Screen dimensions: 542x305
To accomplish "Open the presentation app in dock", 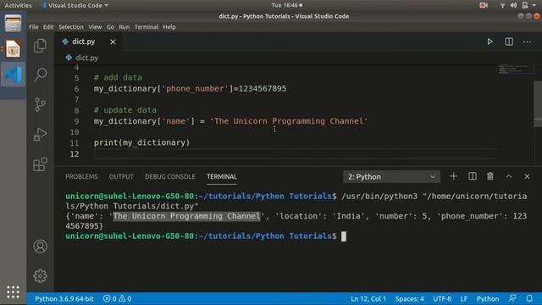I will pyautogui.click(x=13, y=49).
